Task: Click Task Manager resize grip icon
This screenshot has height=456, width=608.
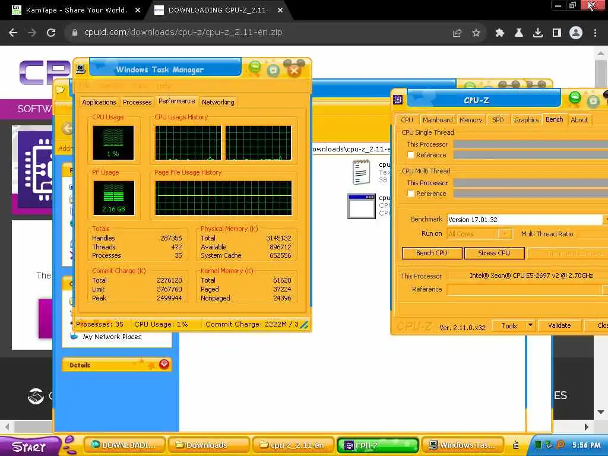Action: tap(305, 325)
